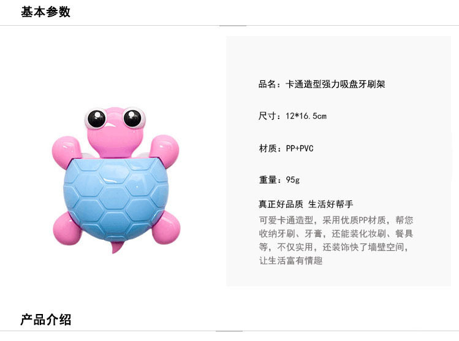This screenshot has width=459, height=341.
Task: Click the size text 12*16.5cm
Action: [x=306, y=116]
